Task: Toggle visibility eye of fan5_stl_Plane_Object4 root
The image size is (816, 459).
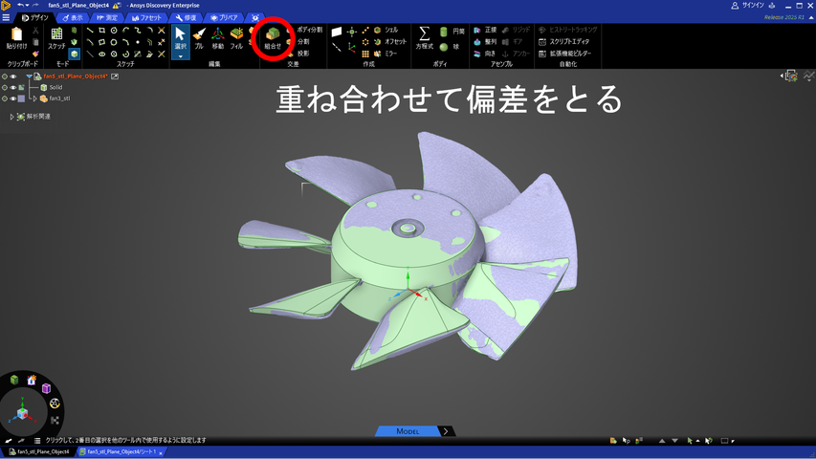Action: tap(13, 76)
